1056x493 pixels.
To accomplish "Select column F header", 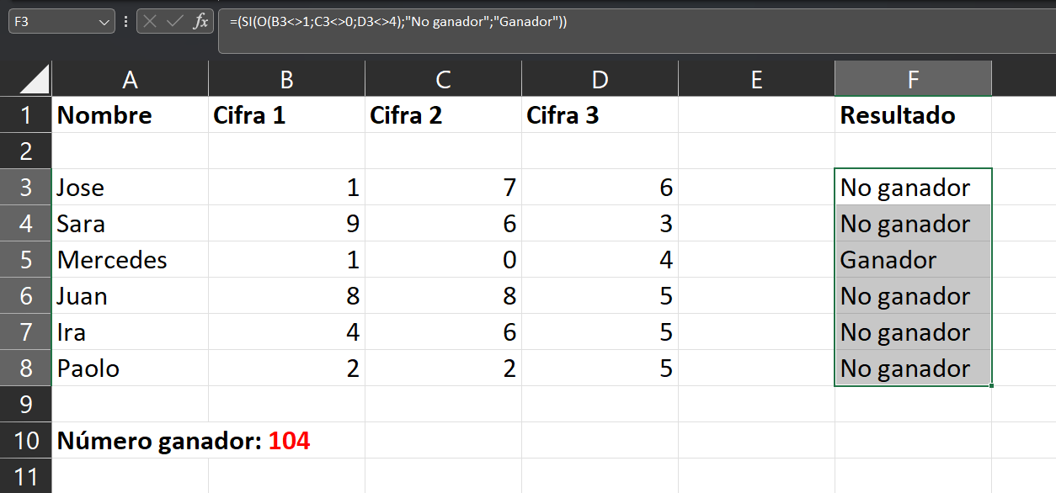I will click(913, 79).
